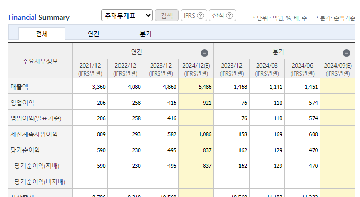Click the 산식 help button
Image resolution: width=360 pixels, height=197 pixels.
[x=223, y=15]
